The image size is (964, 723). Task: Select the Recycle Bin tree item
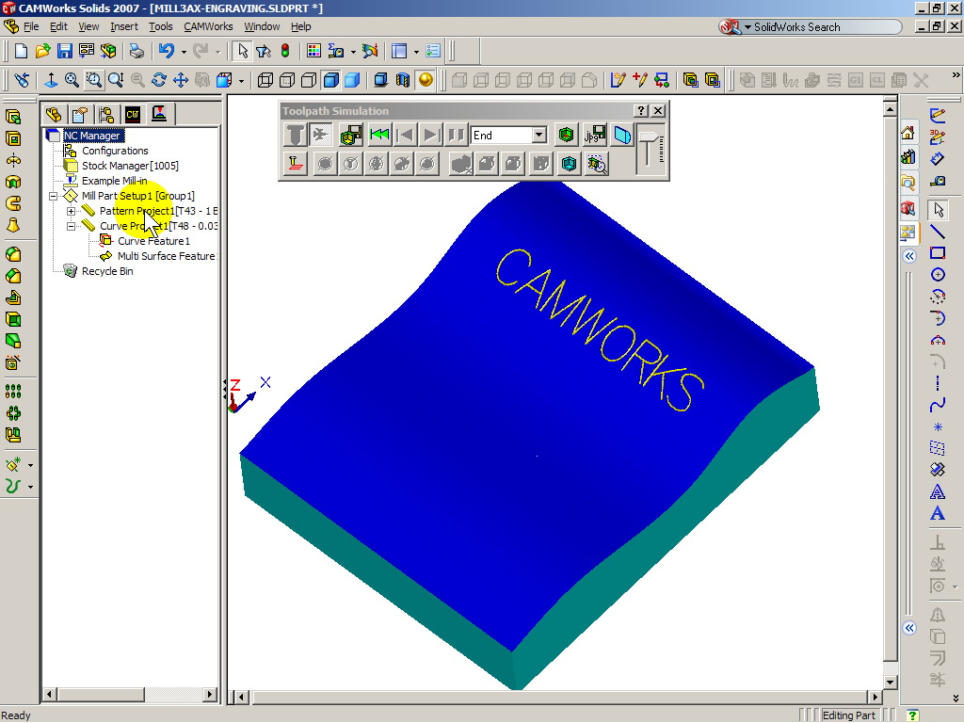pyautogui.click(x=107, y=271)
